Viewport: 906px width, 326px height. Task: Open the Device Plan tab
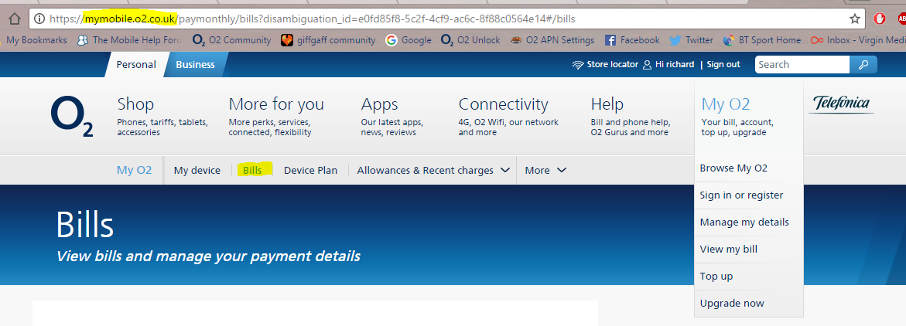point(310,170)
